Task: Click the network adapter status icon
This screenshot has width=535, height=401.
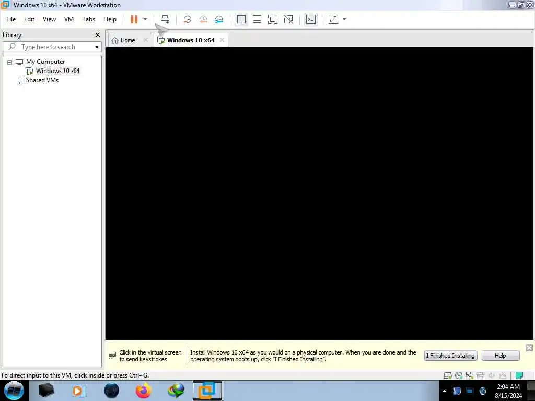Action: [470, 376]
